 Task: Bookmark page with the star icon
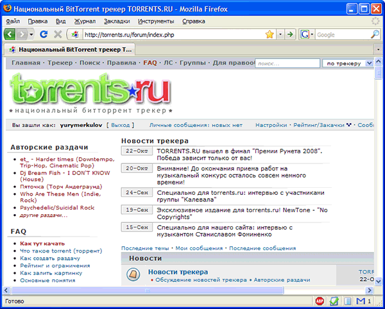[269, 35]
